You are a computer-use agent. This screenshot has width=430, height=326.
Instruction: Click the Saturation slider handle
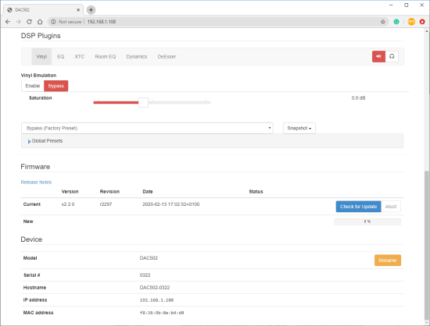pyautogui.click(x=143, y=103)
